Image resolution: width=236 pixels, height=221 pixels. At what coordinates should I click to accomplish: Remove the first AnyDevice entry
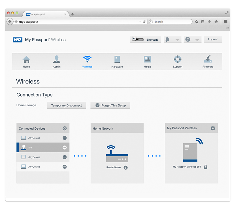(65, 138)
